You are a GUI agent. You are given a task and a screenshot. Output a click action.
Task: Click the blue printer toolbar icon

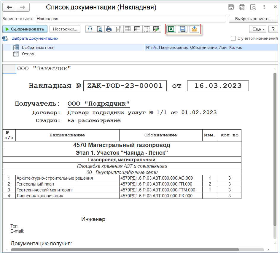(x=109, y=29)
